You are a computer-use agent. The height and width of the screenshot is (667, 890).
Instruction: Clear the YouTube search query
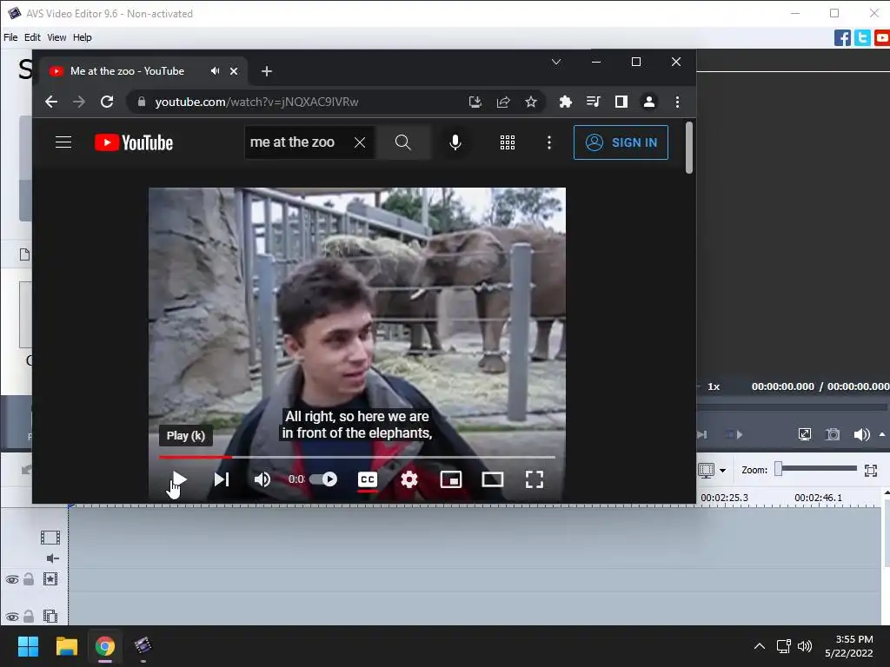tap(360, 142)
